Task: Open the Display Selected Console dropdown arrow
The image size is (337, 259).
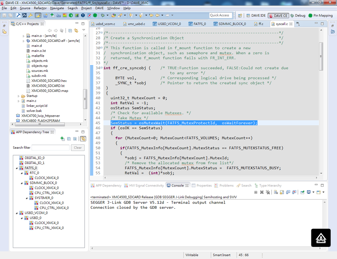Action: 313,192
